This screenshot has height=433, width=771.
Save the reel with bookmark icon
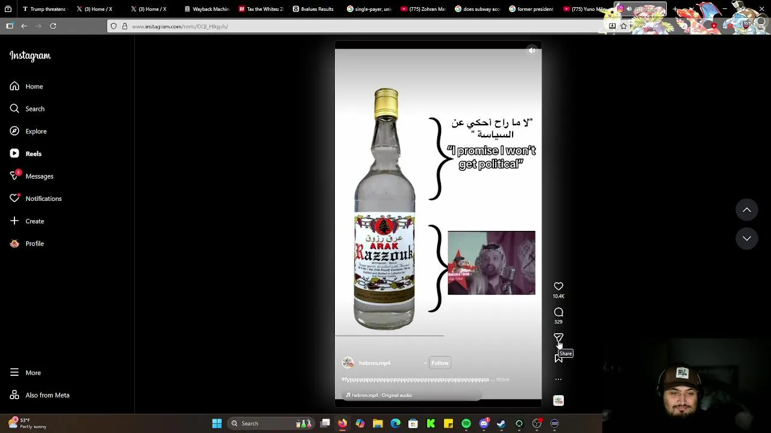pyautogui.click(x=558, y=359)
